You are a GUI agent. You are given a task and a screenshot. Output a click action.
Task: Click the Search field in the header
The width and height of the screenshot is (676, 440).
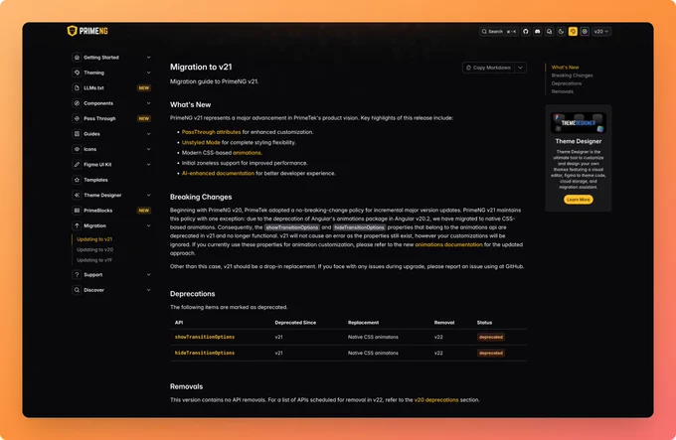(x=498, y=32)
